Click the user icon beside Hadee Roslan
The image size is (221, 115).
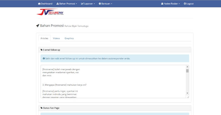tap(162, 4)
